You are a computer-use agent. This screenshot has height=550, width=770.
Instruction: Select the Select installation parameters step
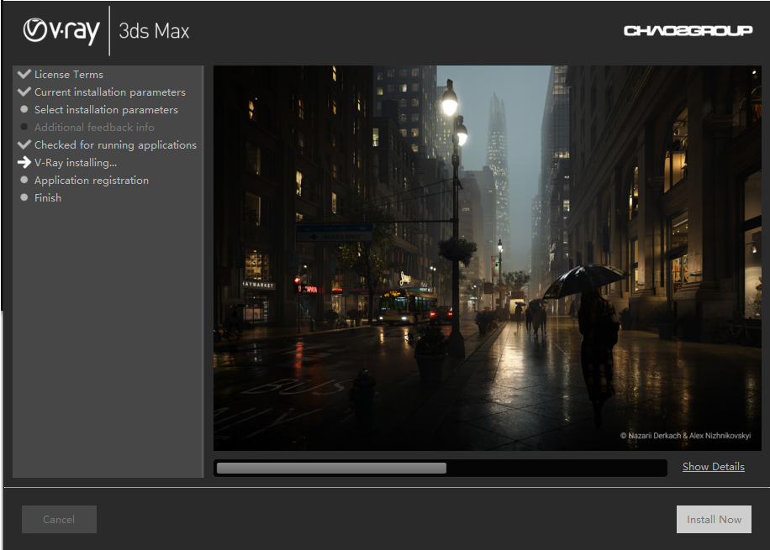coord(106,110)
